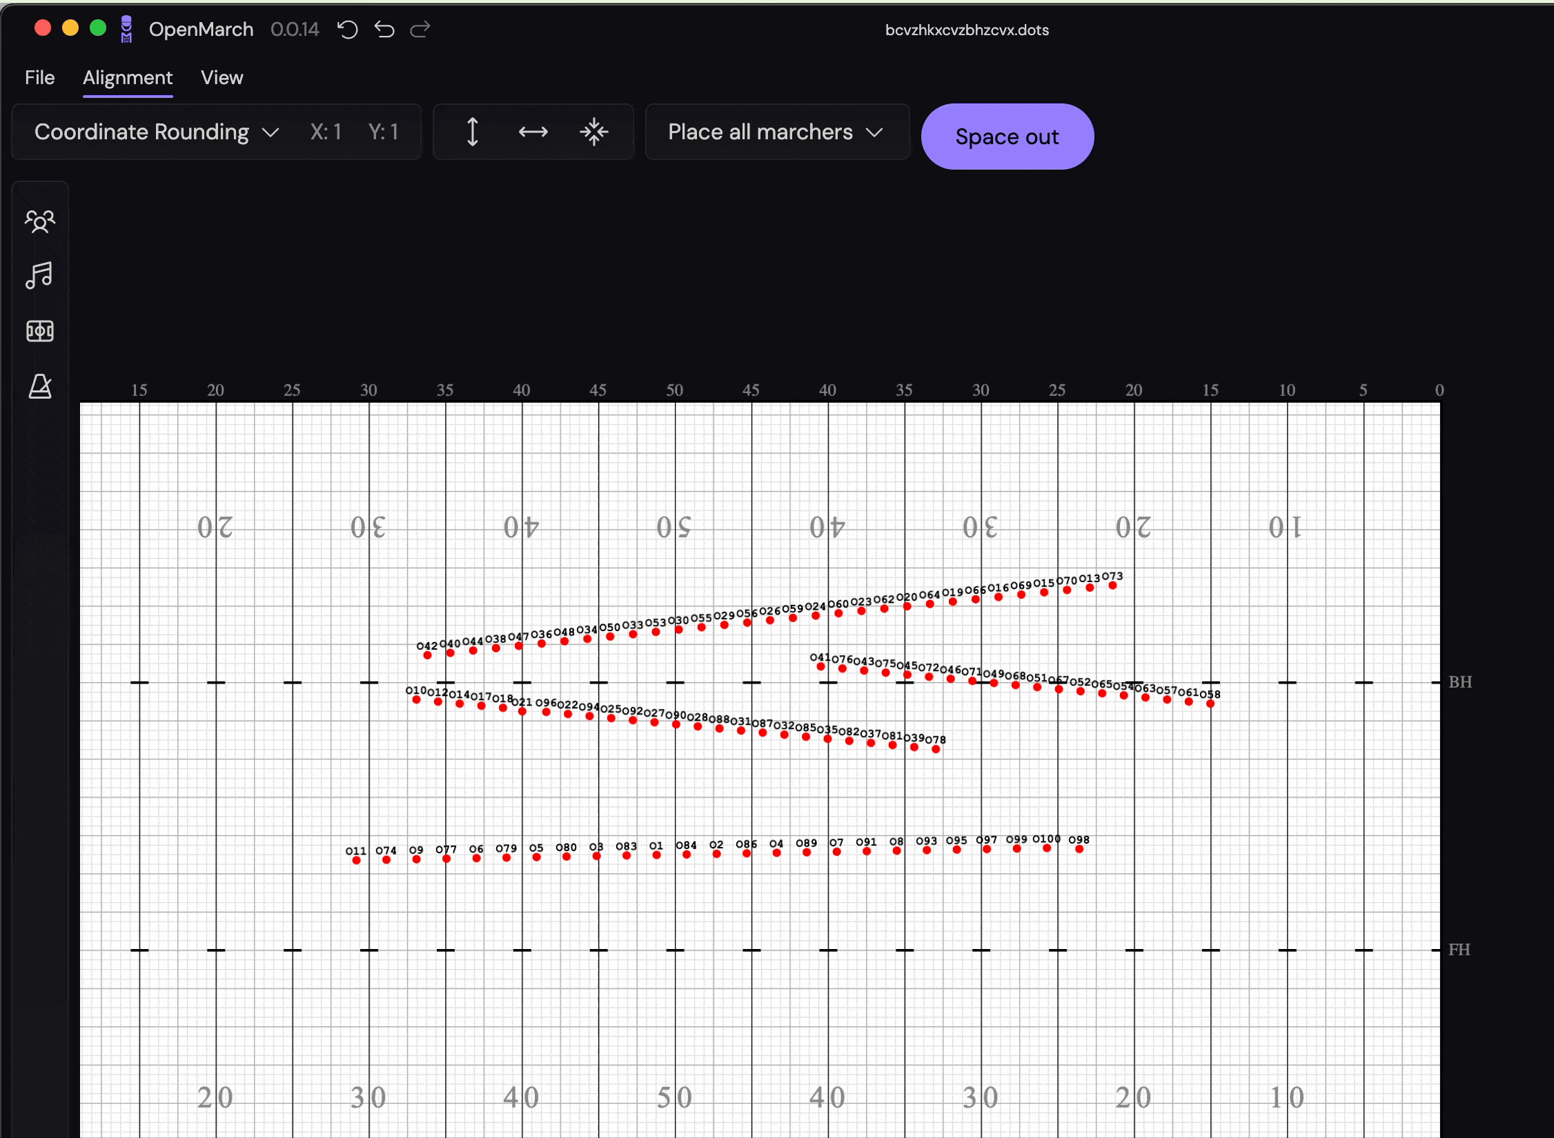Viewport: 1554px width, 1138px height.
Task: Open the View menu
Action: point(222,77)
